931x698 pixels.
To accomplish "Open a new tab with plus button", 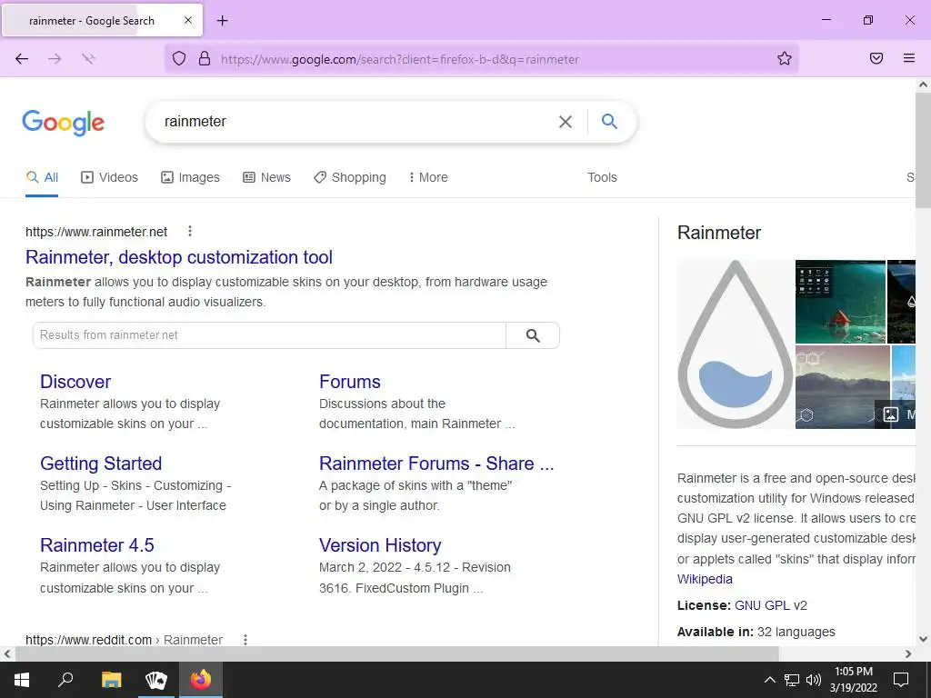I will (222, 21).
